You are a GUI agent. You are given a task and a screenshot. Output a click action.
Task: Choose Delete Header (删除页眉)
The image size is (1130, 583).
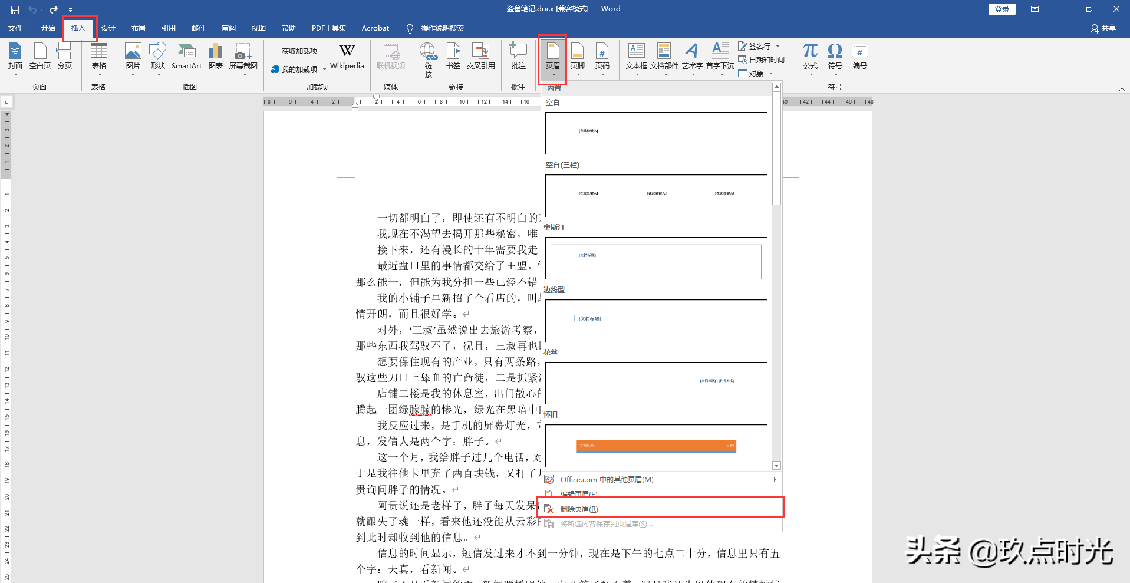coord(661,509)
